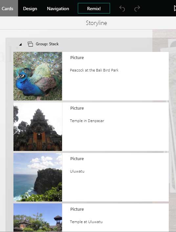Edit caption Peacock at the Bali Bird Park

tap(94, 70)
